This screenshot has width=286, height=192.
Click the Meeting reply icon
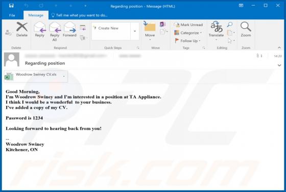click(83, 28)
